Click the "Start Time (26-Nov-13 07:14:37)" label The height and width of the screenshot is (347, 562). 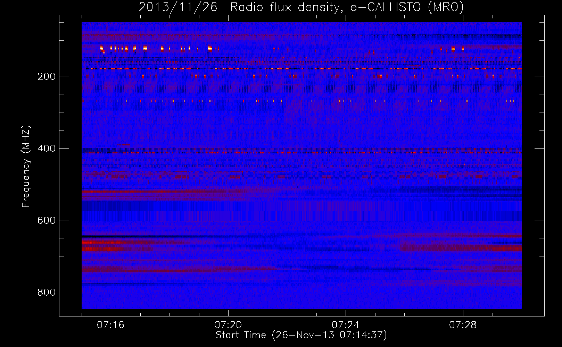[301, 335]
